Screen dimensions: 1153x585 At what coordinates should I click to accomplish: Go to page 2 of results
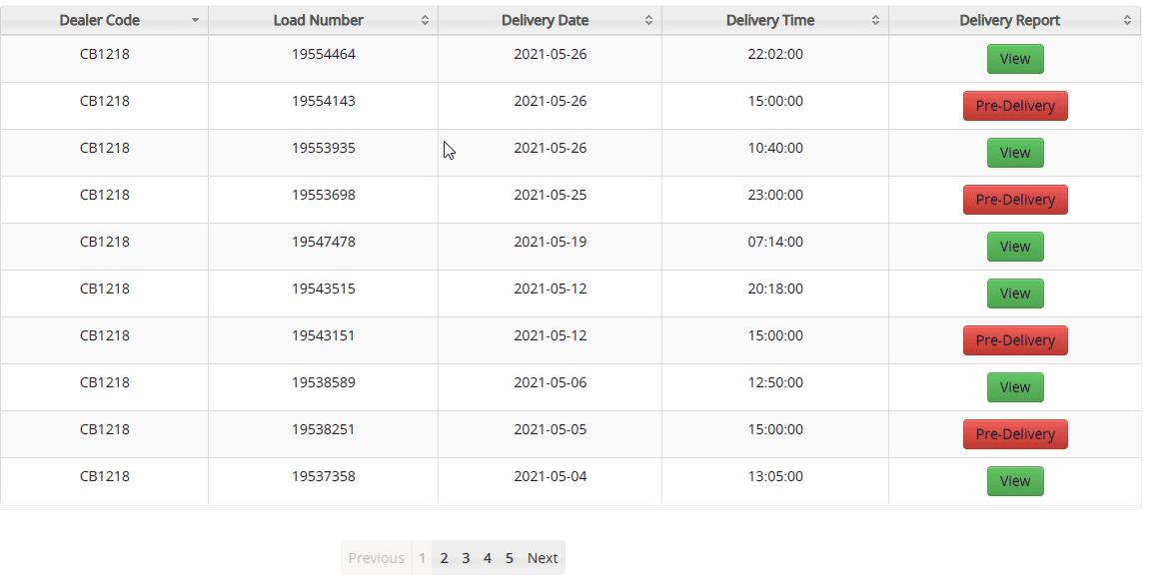444,558
